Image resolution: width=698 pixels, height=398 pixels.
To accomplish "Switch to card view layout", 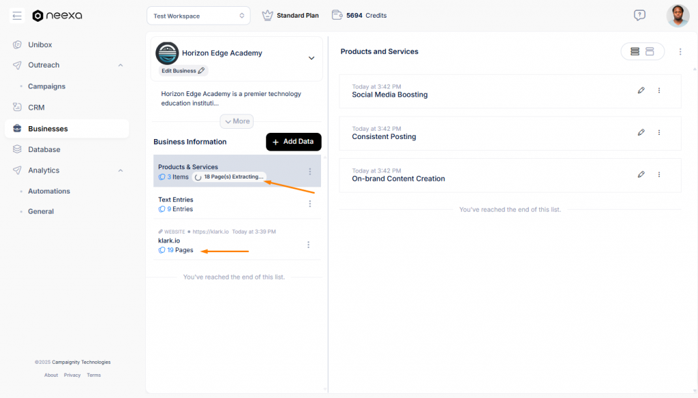I will [x=650, y=52].
